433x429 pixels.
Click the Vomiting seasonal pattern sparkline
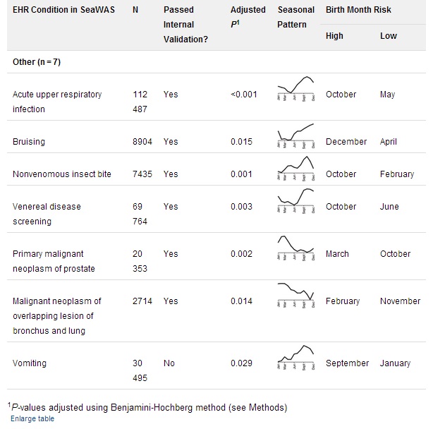tap(295, 355)
